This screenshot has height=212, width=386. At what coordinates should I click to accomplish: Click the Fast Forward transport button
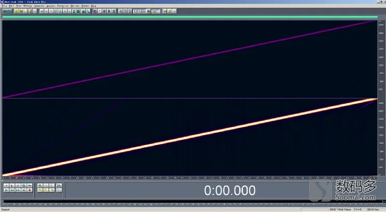[18, 190]
